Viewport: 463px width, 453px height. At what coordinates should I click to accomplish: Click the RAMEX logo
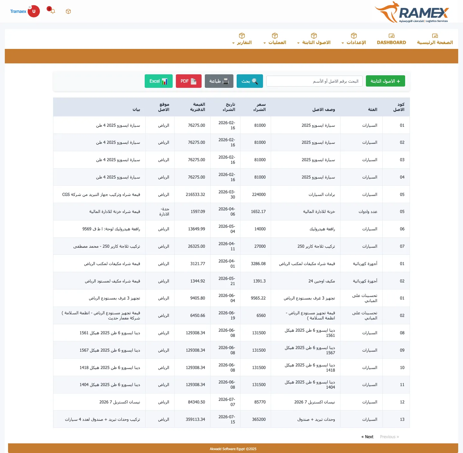point(412,12)
